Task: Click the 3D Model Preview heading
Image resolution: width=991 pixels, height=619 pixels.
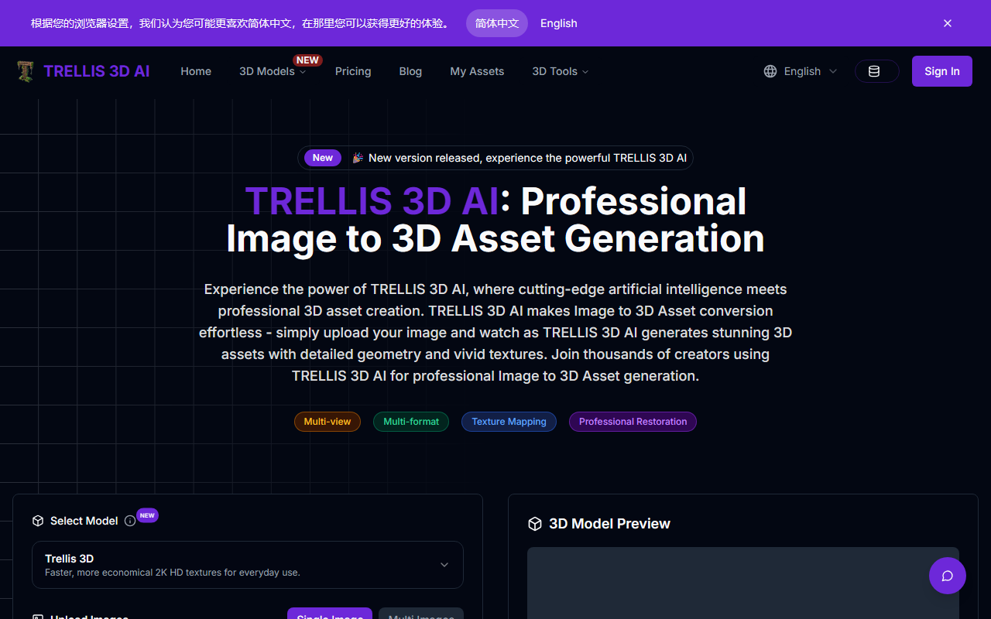Action: pos(609,524)
